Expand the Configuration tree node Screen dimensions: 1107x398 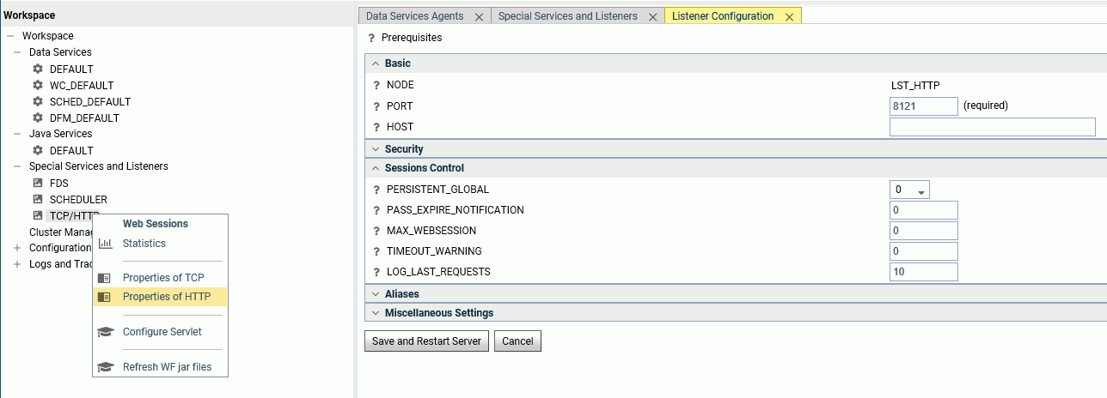click(x=17, y=248)
